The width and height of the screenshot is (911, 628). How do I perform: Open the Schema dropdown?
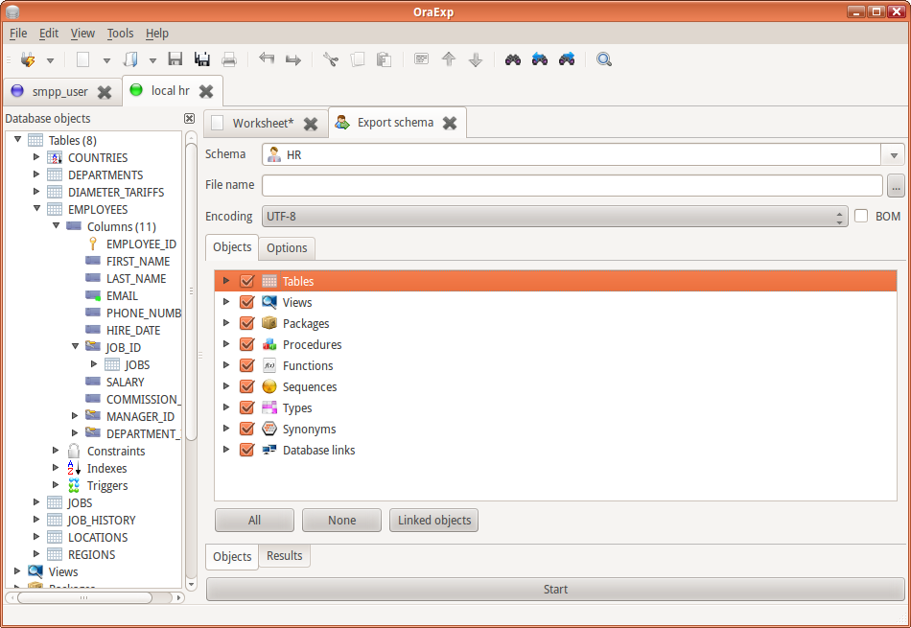point(893,154)
